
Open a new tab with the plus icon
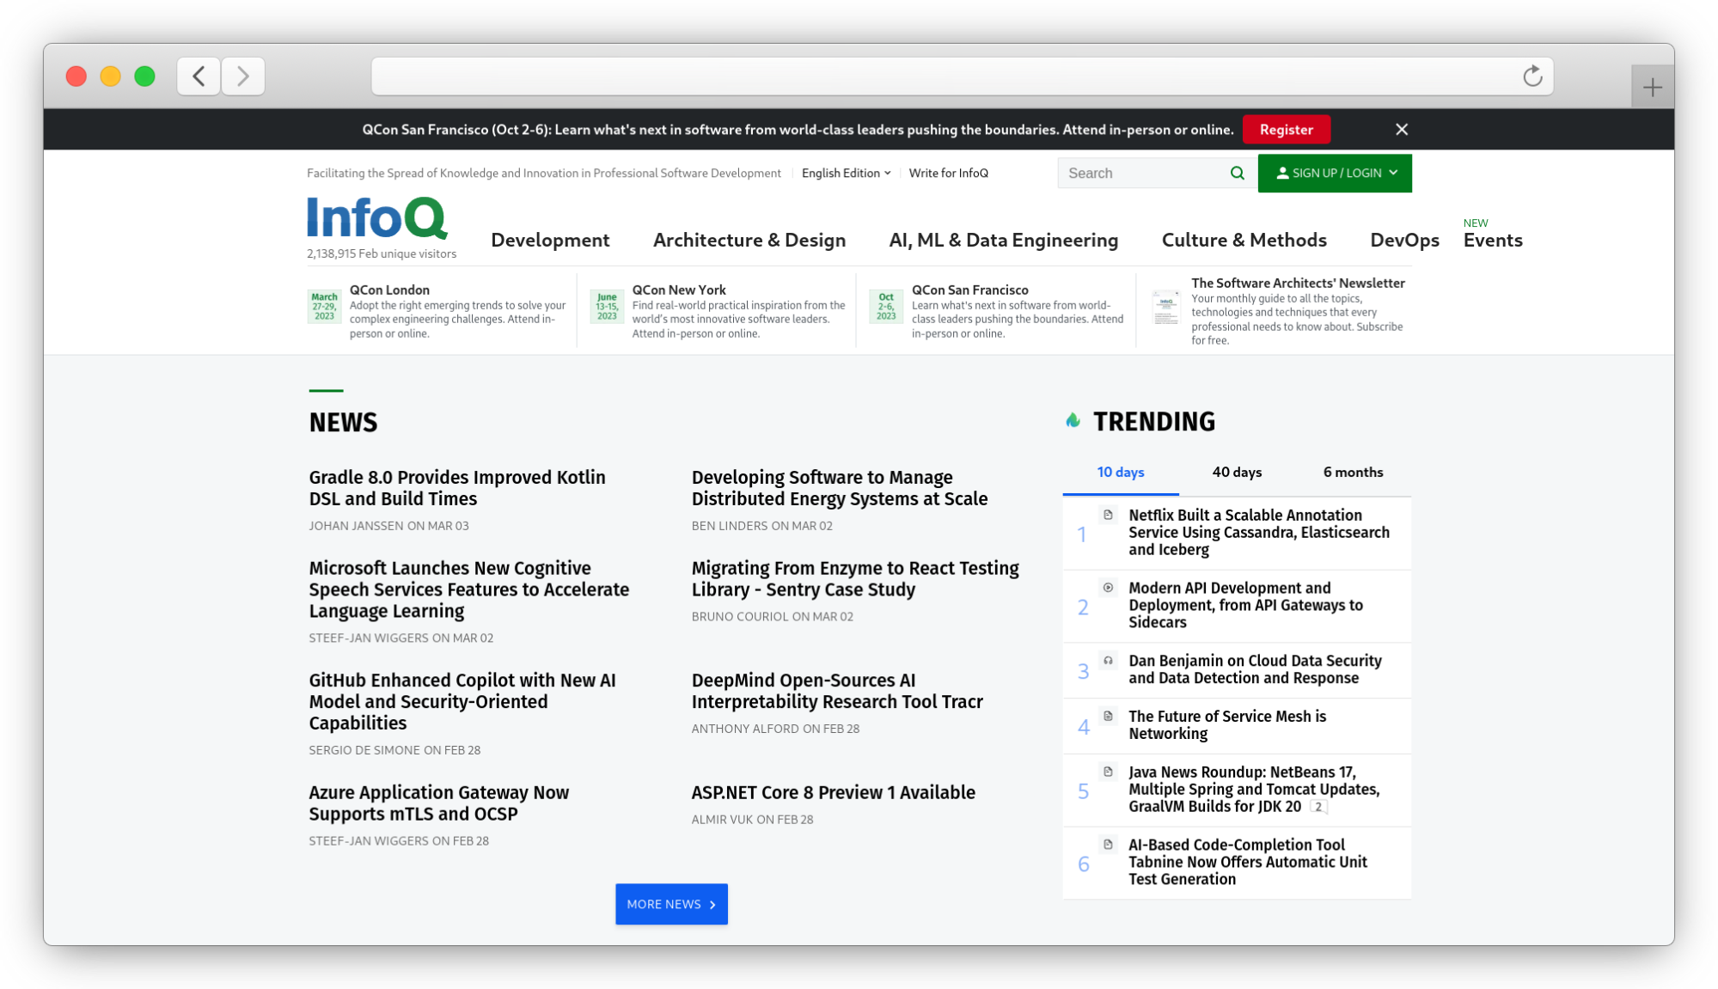coord(1652,87)
